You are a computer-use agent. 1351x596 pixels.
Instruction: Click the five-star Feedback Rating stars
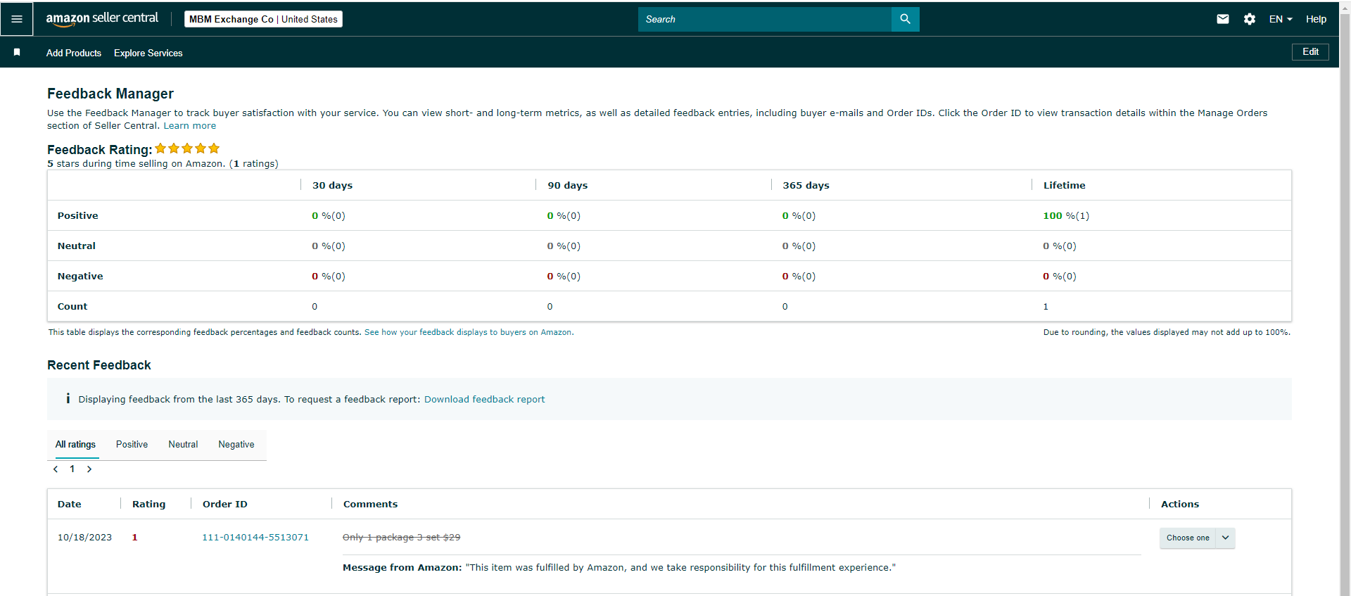point(187,148)
